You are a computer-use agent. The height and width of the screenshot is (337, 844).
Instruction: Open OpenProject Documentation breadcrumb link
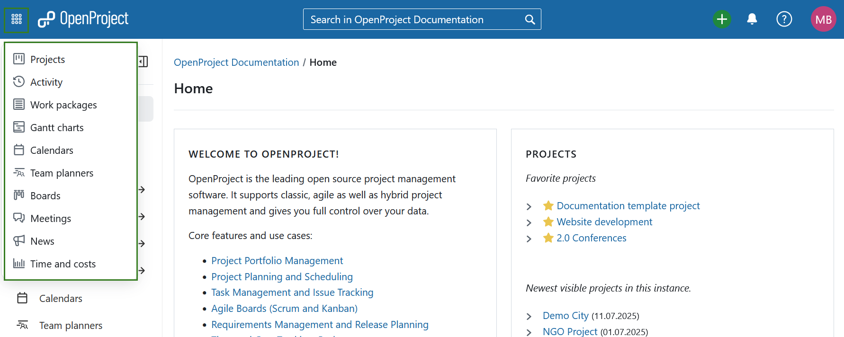tap(236, 62)
